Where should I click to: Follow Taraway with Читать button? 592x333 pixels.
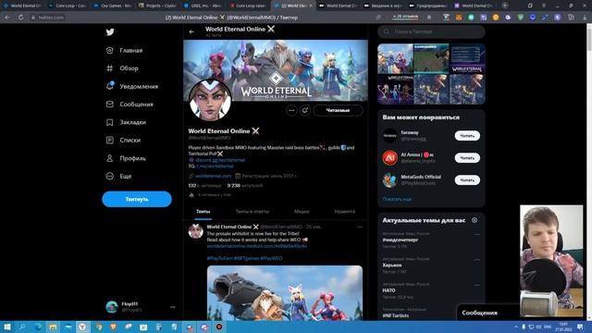[x=467, y=136]
